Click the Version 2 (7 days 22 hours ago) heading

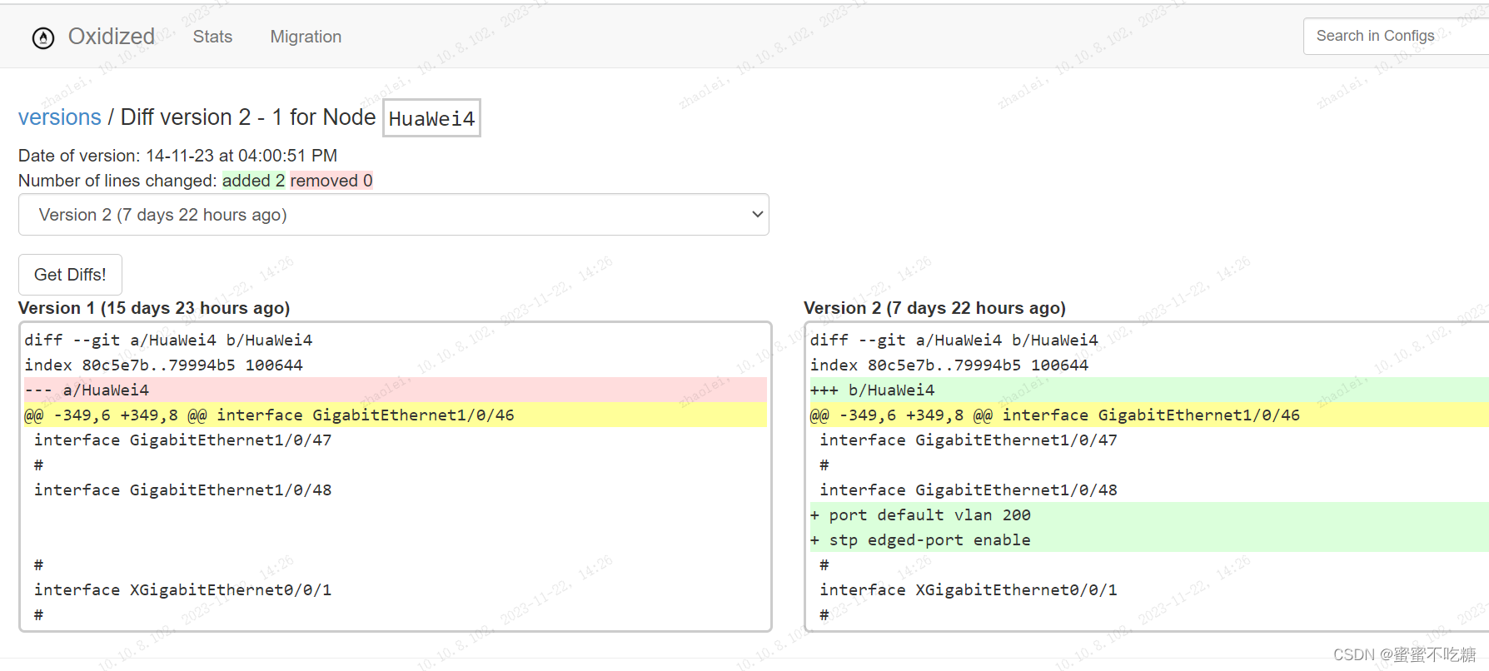(934, 308)
